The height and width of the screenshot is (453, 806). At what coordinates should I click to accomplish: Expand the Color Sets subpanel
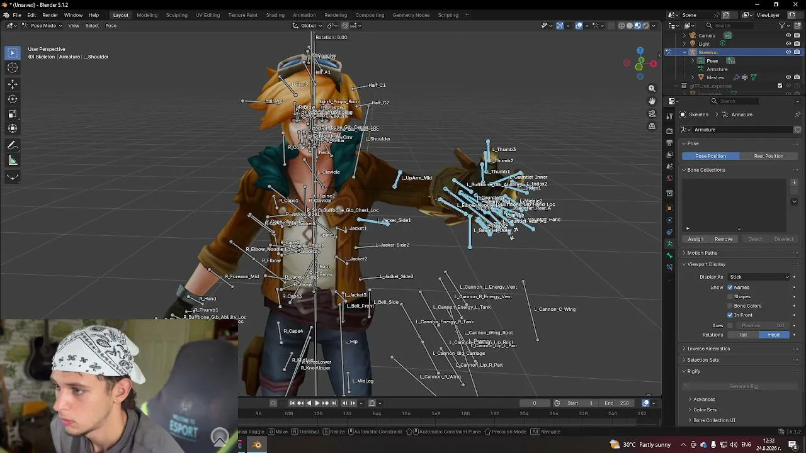tap(705, 410)
